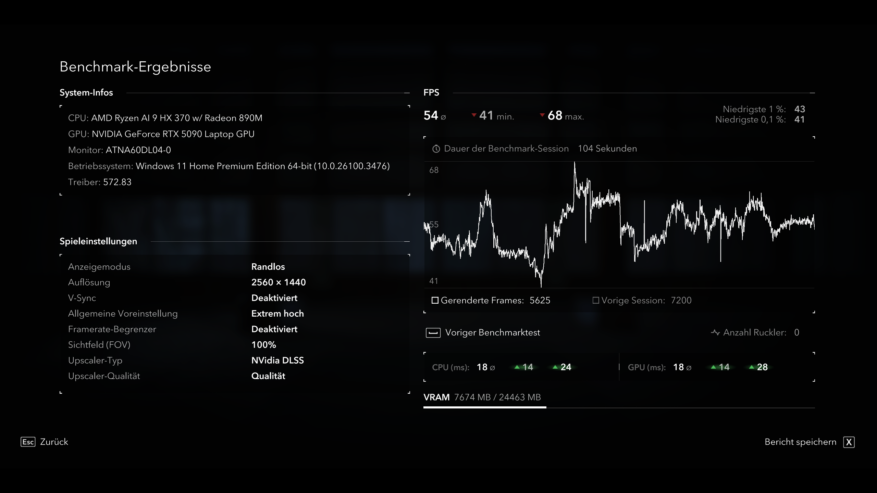Select the green up arrow beside CPU value 14
The width and height of the screenshot is (877, 493).
(x=517, y=367)
